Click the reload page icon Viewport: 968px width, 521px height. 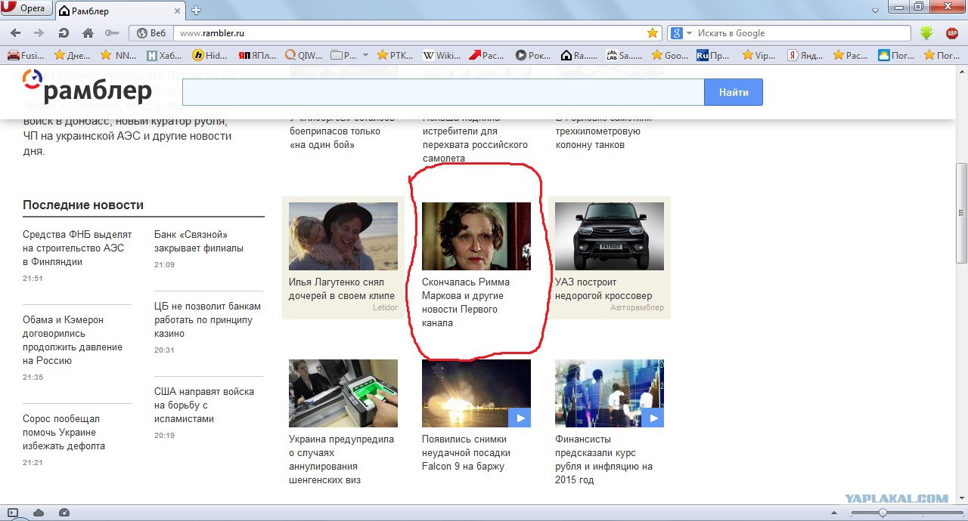[64, 33]
